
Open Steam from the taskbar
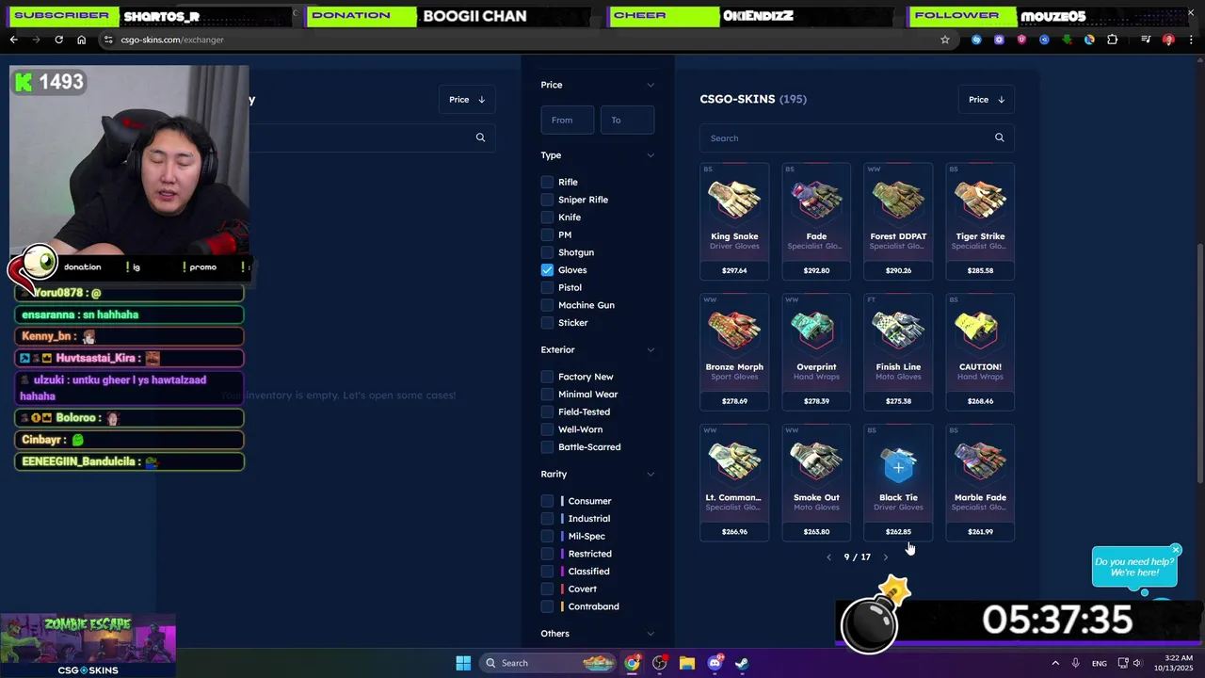742,663
